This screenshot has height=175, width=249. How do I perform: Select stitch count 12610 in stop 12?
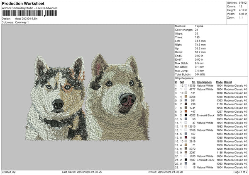tap(192, 127)
